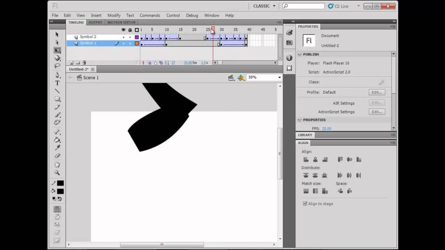Screen dimensions: 445x250
Task: Select the Line tool
Action: pos(57,91)
